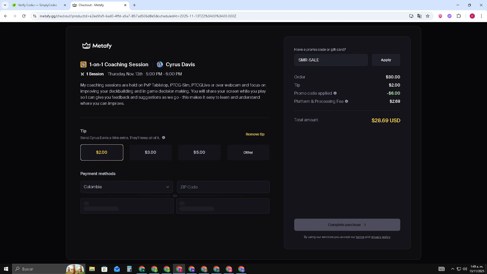Click Cyrus Davis avatar image
Viewport: 487px width, 274px height.
pos(160,64)
